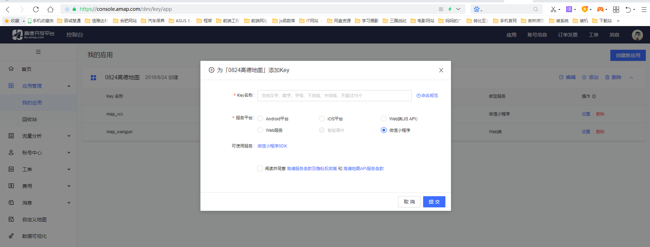The image size is (650, 247).
Task: Click the browser back arrow
Action: (x=8, y=9)
